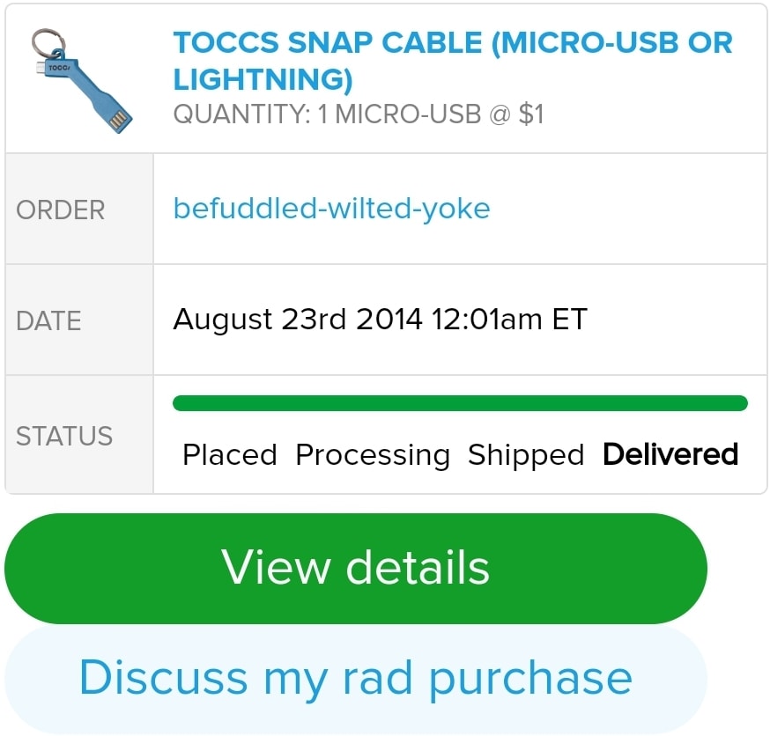This screenshot has width=770, height=736.
Task: Select the Shipped status step
Action: pyautogui.click(x=526, y=455)
